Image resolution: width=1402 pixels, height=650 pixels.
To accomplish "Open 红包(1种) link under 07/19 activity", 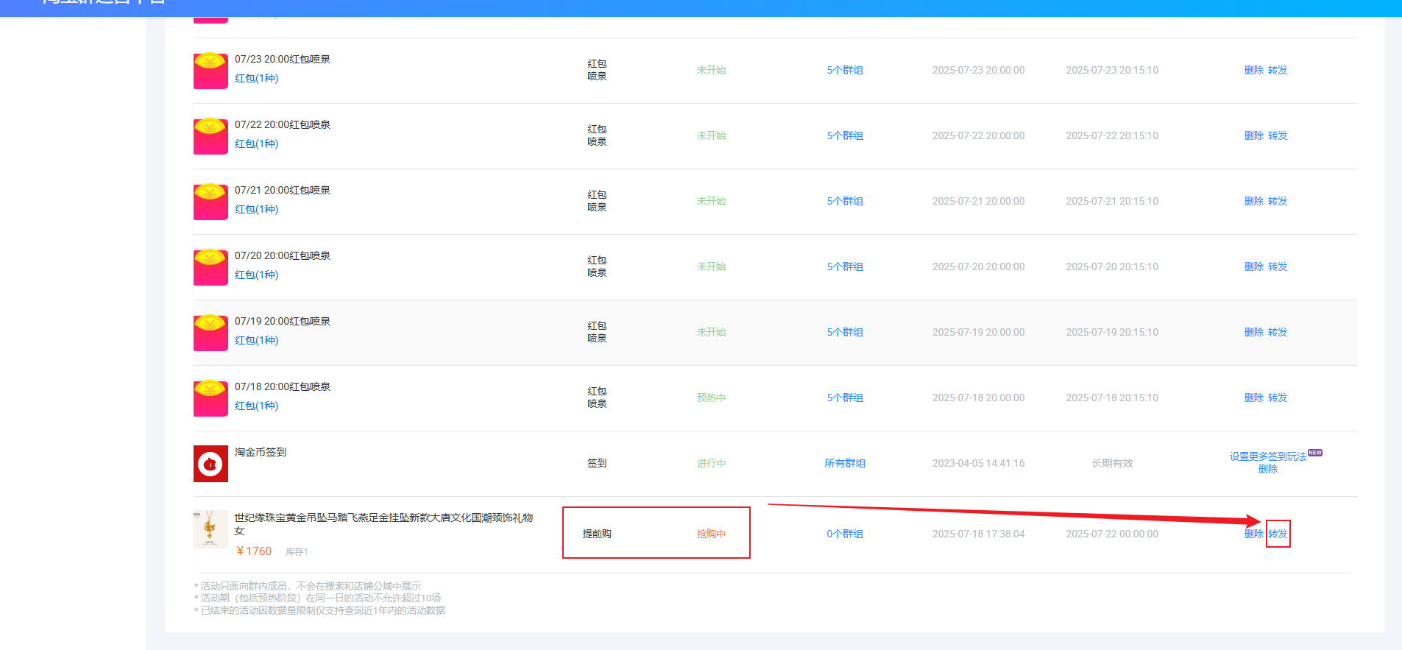I will click(x=256, y=340).
